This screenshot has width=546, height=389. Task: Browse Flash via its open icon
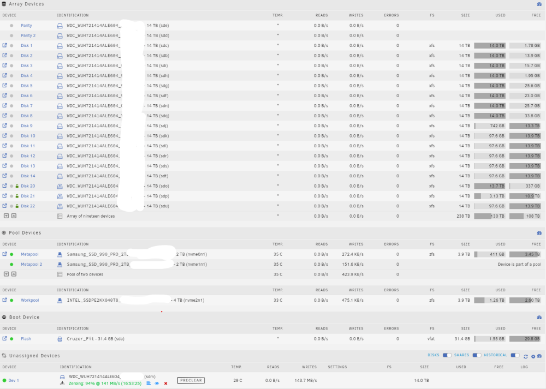point(4,339)
